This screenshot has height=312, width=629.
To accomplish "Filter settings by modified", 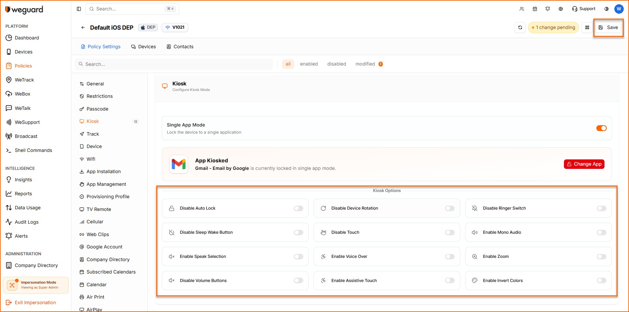I will [x=365, y=64].
